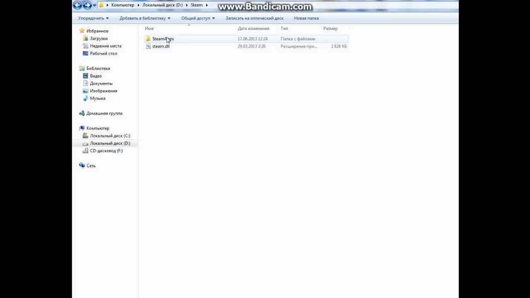
Task: Click date 17.06.2013 12:24 cell
Action: [x=253, y=39]
